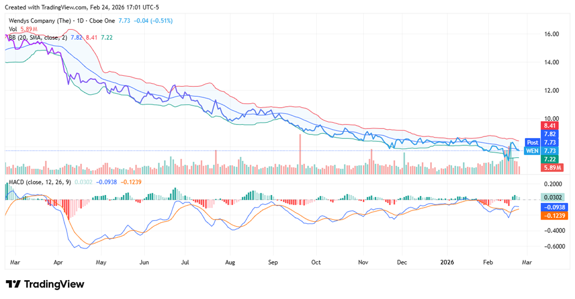The height and width of the screenshot is (299, 575).
Task: Click the 2026 year marker on time axis
Action: [x=446, y=261]
